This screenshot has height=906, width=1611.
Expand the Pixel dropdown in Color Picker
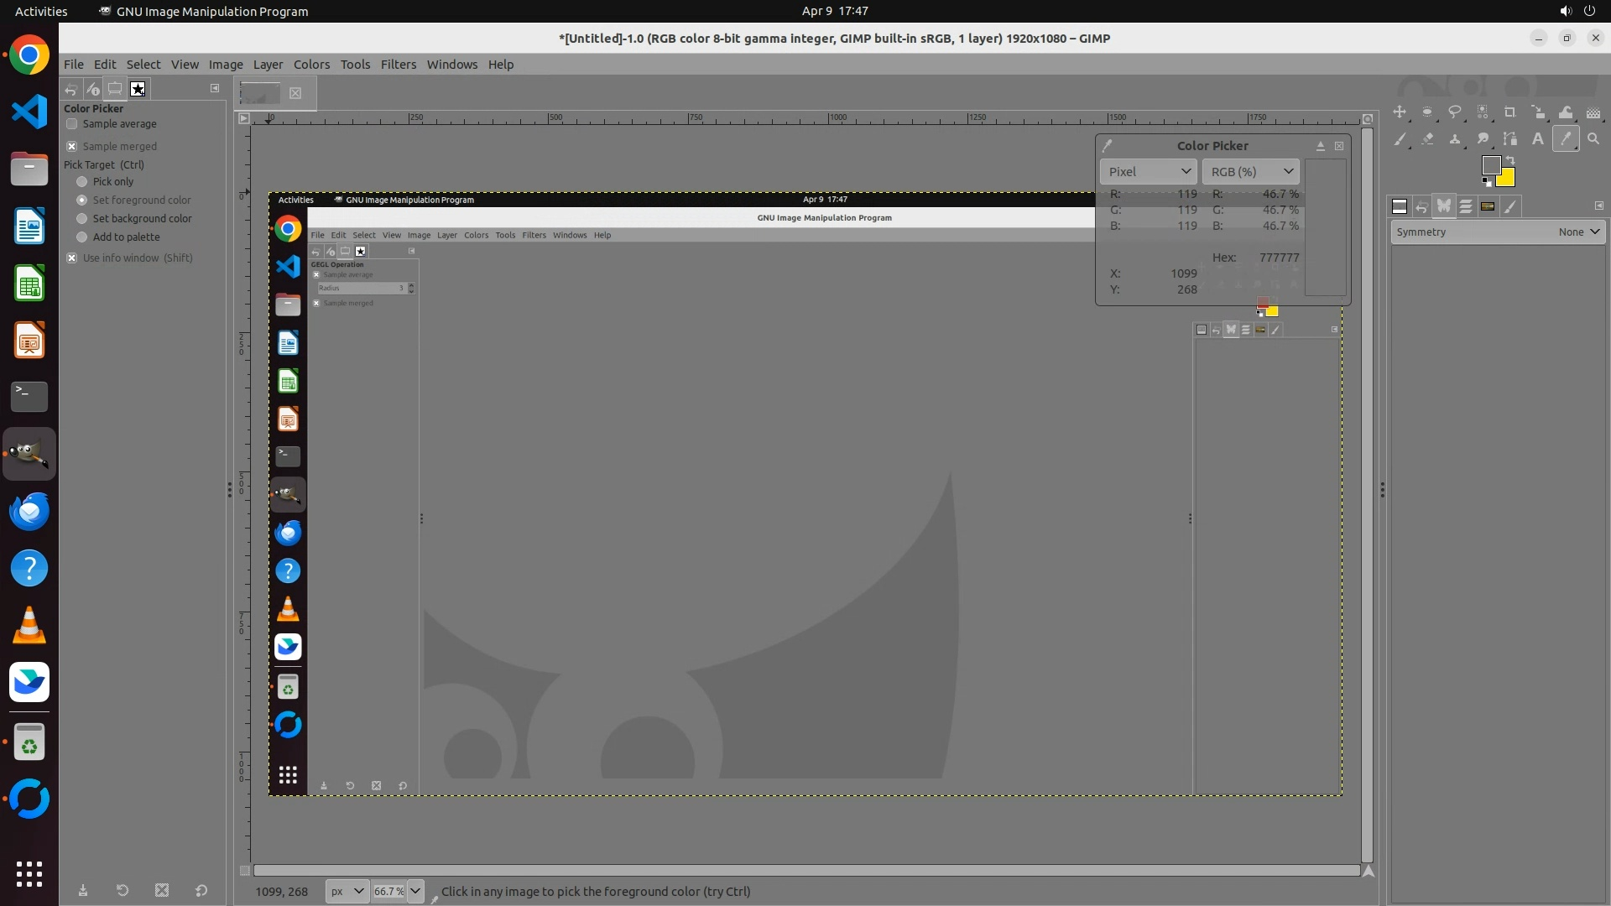(x=1148, y=172)
